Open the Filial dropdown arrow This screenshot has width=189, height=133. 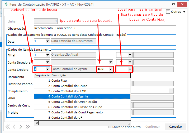[x=48, y=55]
